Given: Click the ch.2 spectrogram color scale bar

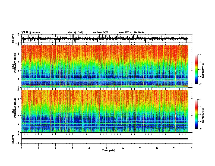Looking at the screenshot, I should tap(197, 114).
